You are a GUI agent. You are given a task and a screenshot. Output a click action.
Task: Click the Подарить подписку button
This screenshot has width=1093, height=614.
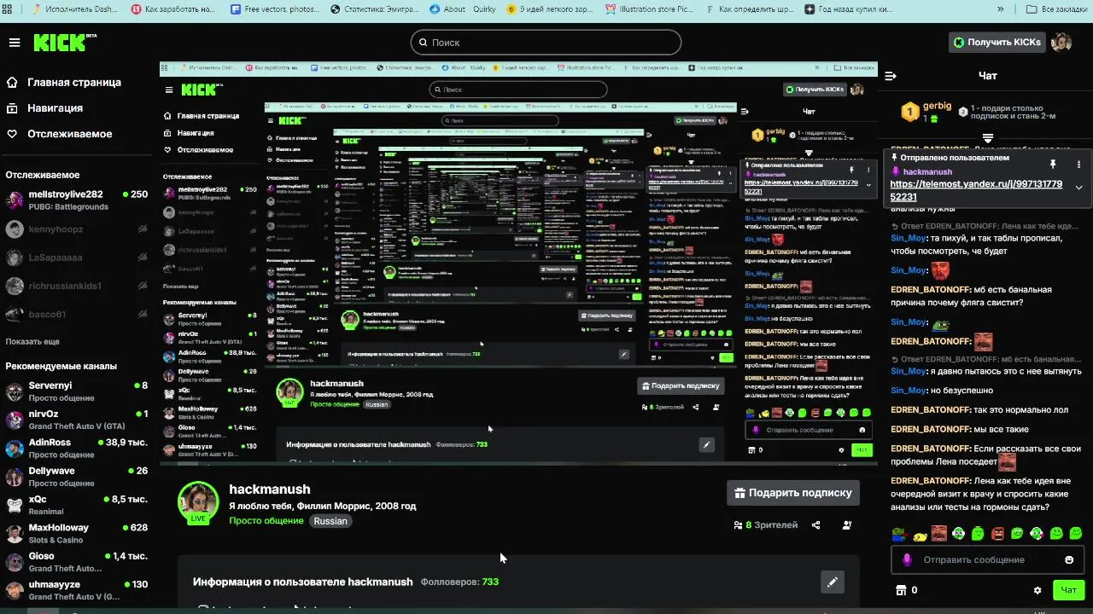click(x=792, y=492)
